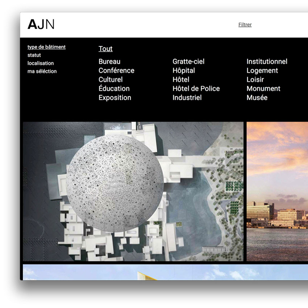This screenshot has height=308, width=308.
Task: Pick the Hôtel de Police category
Action: (x=196, y=89)
